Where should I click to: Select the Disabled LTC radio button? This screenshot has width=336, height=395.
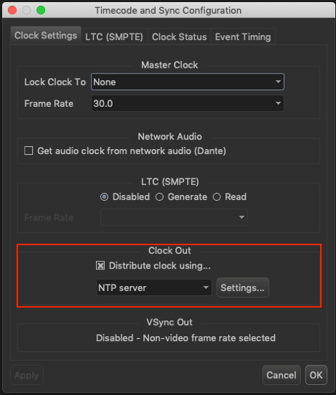(x=104, y=196)
